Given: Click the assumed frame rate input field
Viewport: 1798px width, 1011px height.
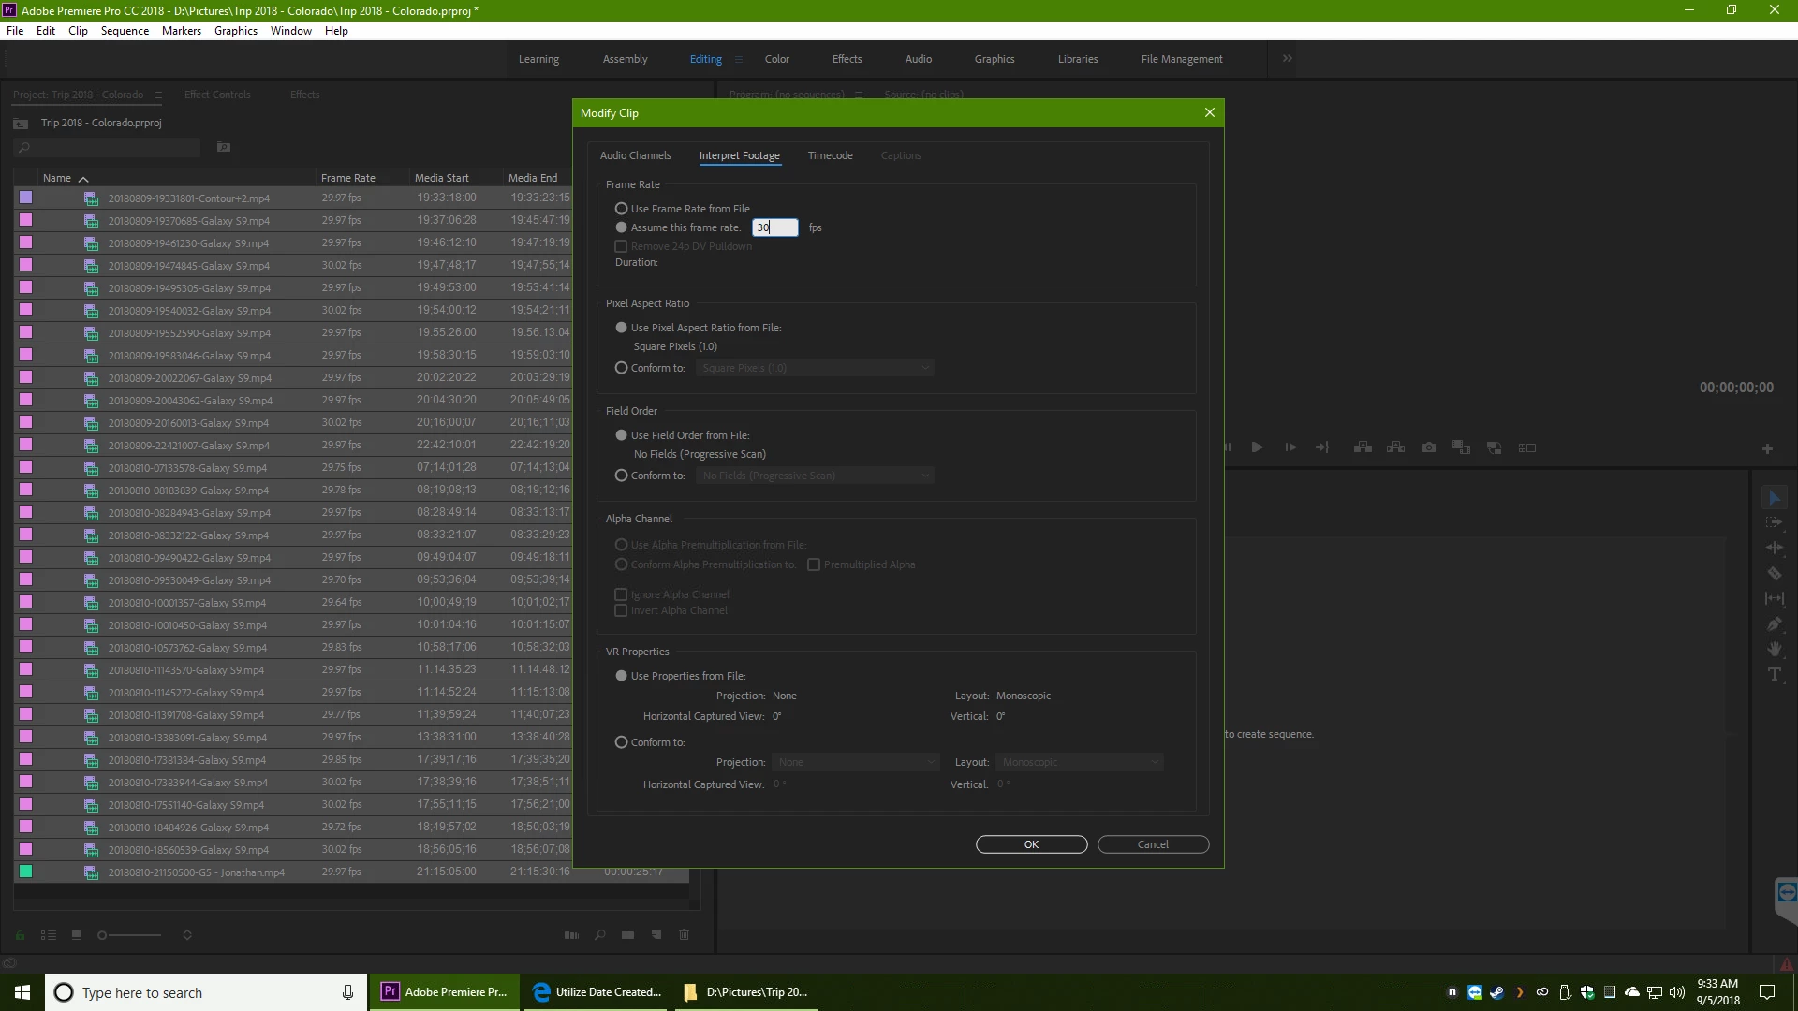Looking at the screenshot, I should (x=775, y=227).
